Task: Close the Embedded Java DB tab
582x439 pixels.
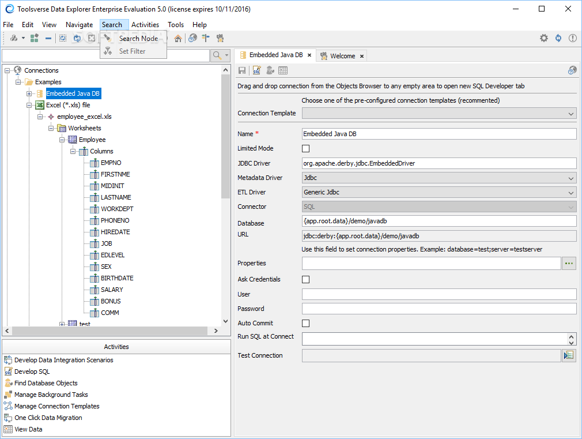Action: click(x=309, y=55)
